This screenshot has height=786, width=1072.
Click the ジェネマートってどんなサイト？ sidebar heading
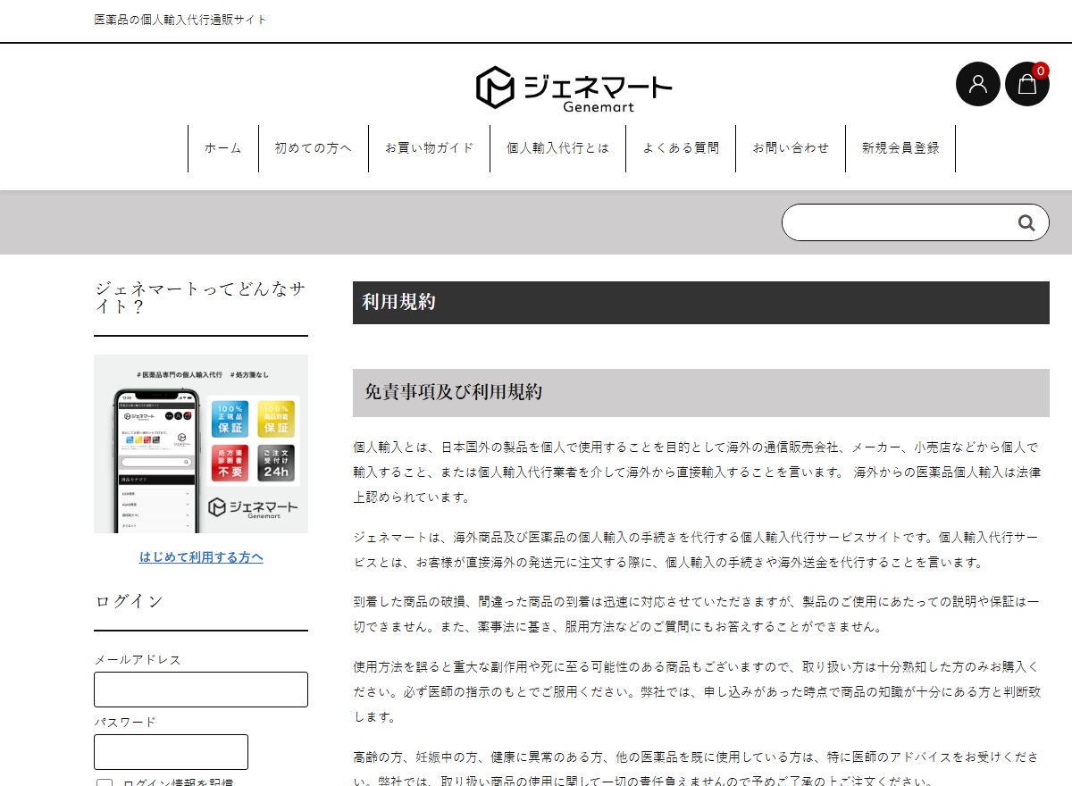click(x=200, y=297)
